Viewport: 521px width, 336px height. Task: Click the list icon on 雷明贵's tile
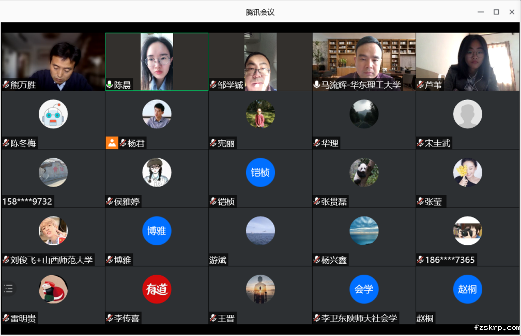pyautogui.click(x=8, y=289)
